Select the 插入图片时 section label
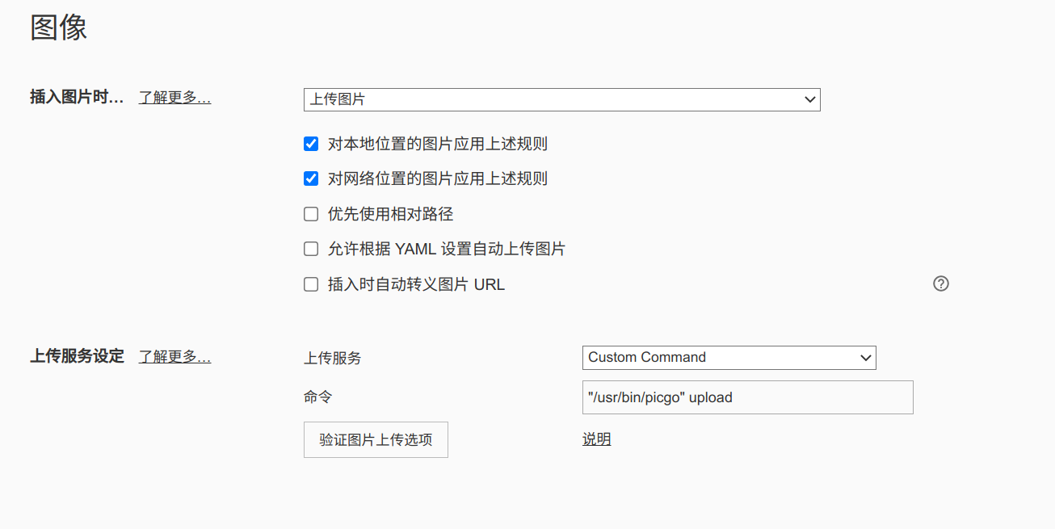 [77, 98]
